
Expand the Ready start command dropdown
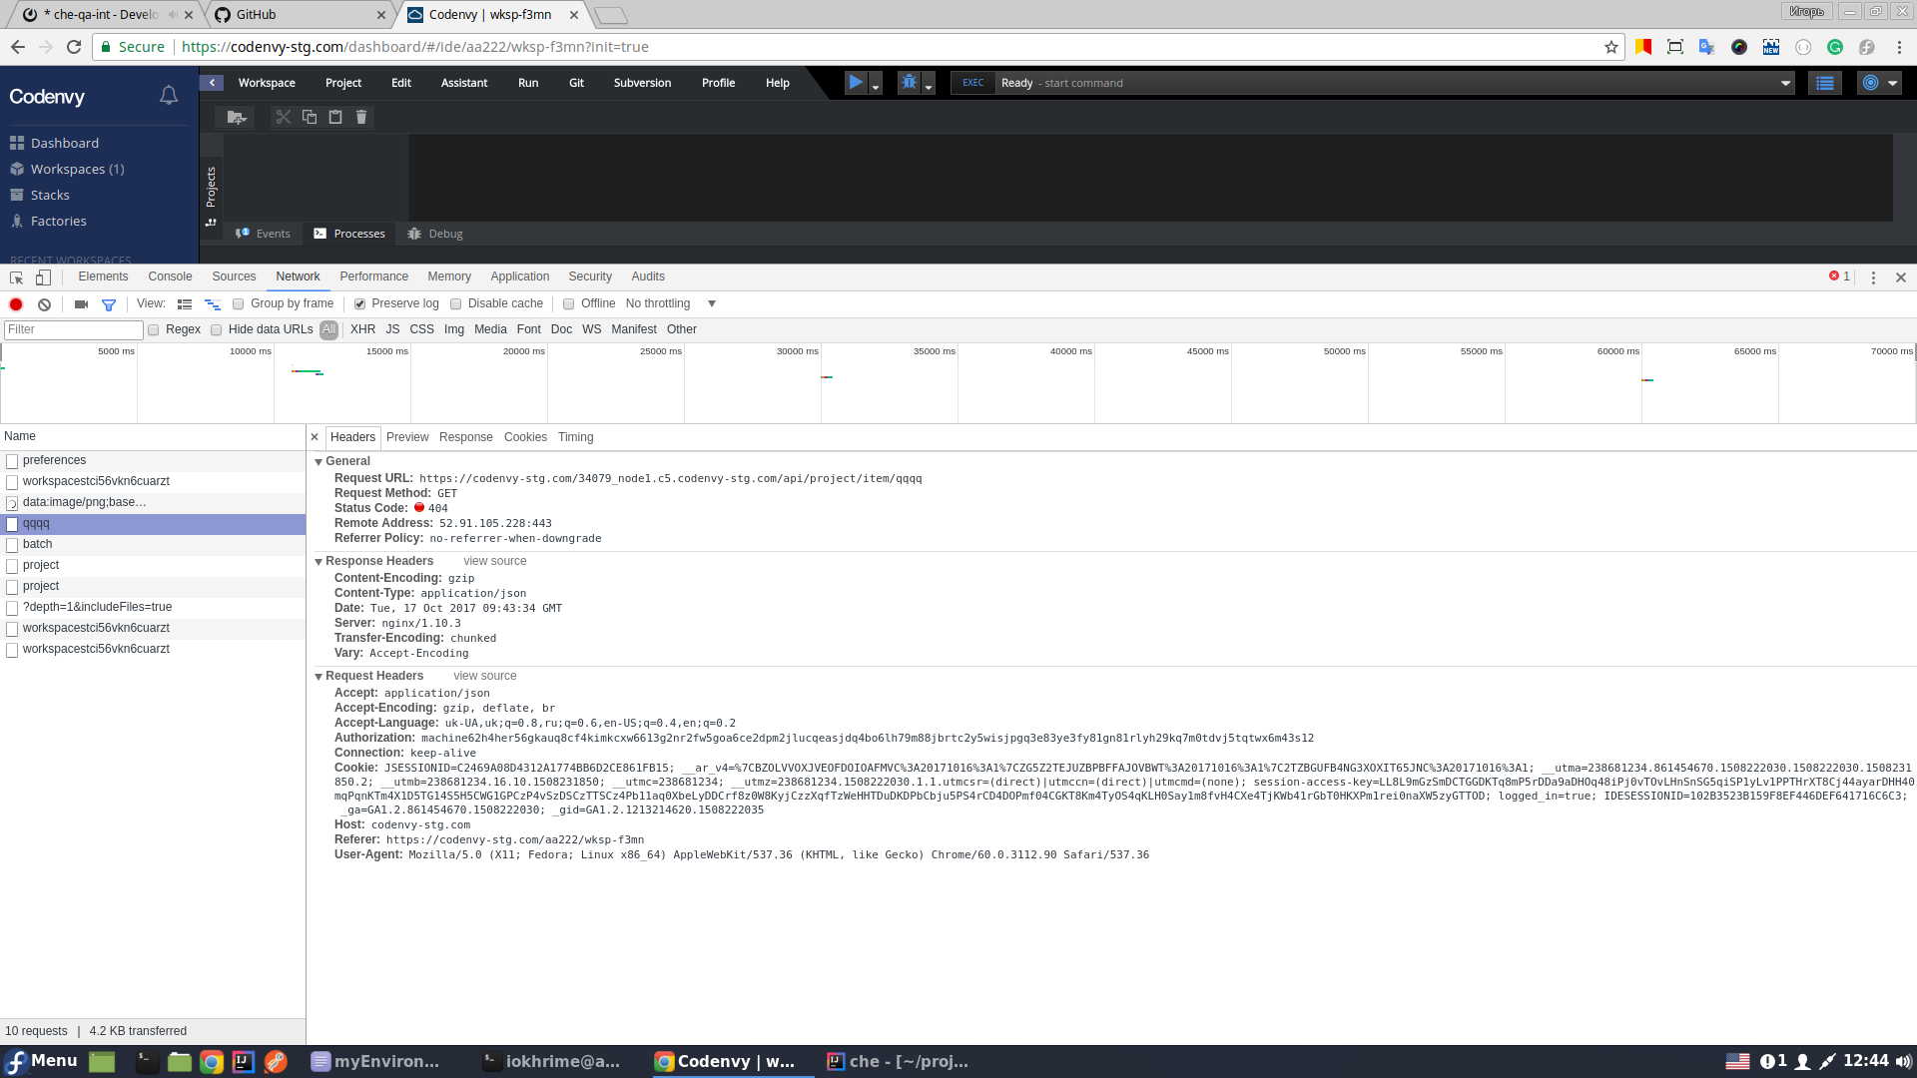[x=1784, y=83]
